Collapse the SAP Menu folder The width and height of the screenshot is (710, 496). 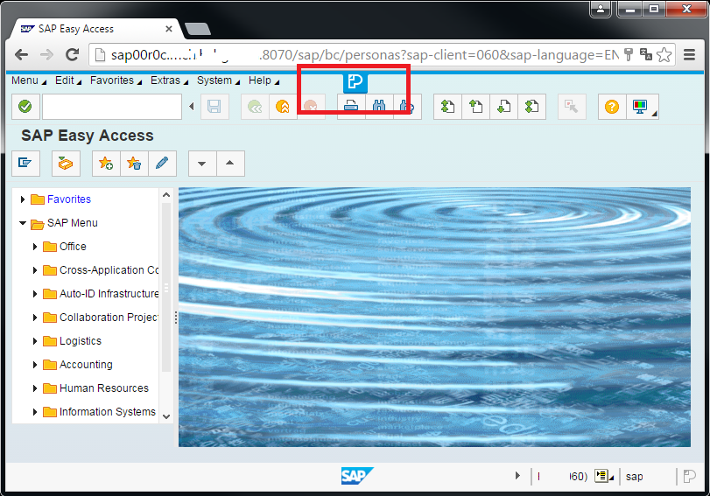coord(23,223)
